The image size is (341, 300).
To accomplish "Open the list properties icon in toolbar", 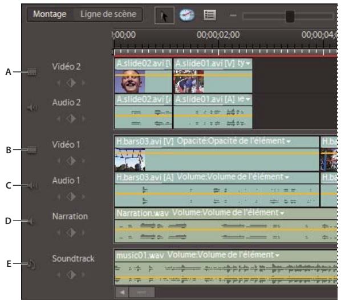I will (x=210, y=15).
